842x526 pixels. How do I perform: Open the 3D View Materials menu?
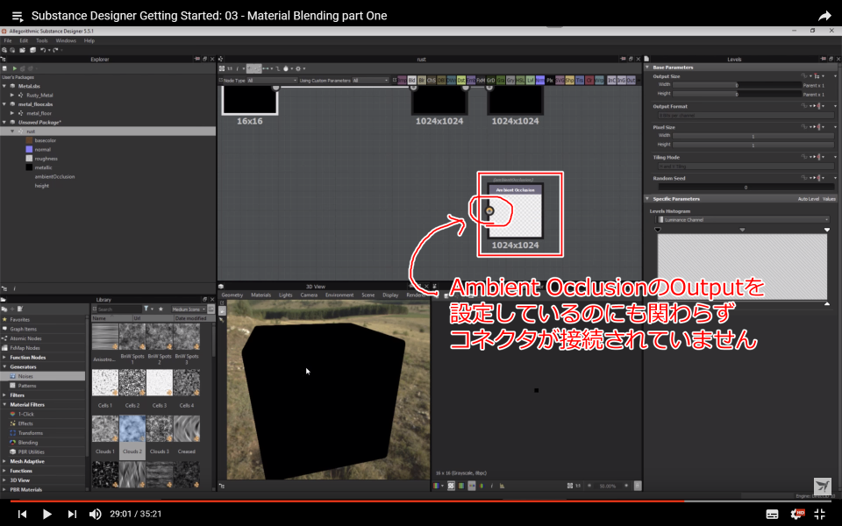pos(261,295)
